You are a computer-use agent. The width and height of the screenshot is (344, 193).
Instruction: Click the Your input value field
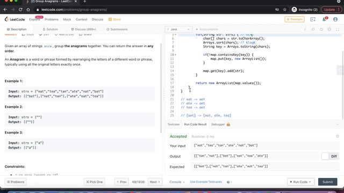[265, 145]
